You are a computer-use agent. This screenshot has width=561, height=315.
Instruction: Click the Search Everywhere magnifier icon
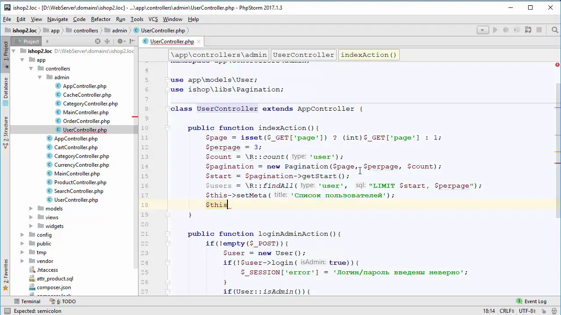tap(554, 30)
